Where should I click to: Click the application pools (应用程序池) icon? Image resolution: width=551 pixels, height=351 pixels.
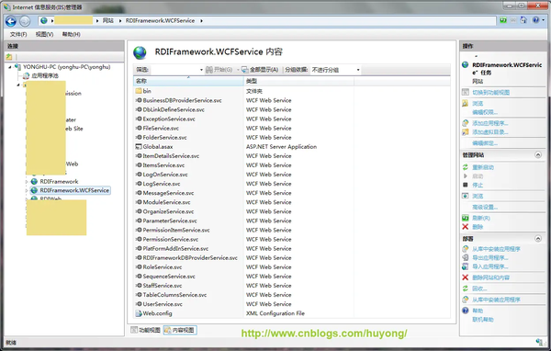(26, 75)
